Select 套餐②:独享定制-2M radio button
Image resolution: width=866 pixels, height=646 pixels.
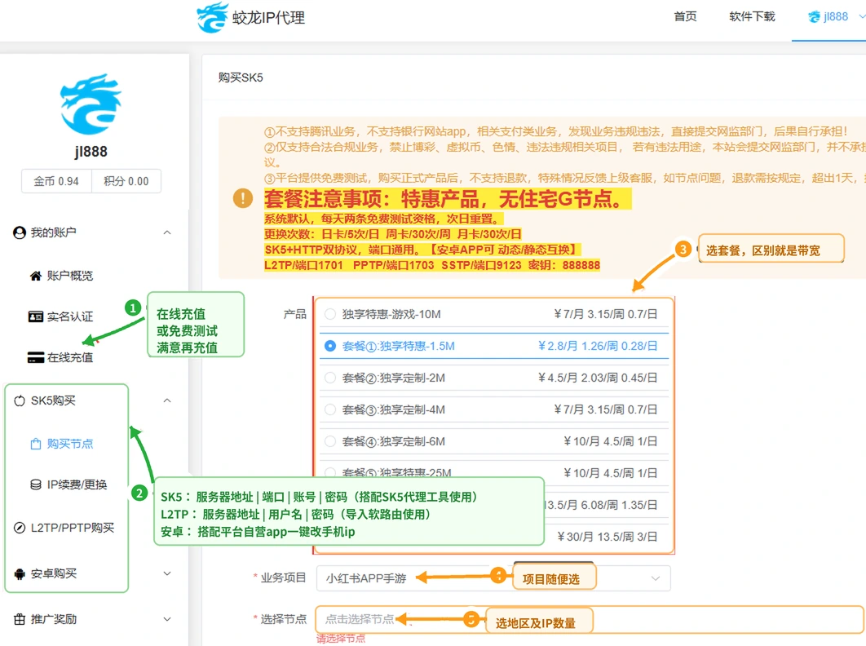pyautogui.click(x=330, y=378)
